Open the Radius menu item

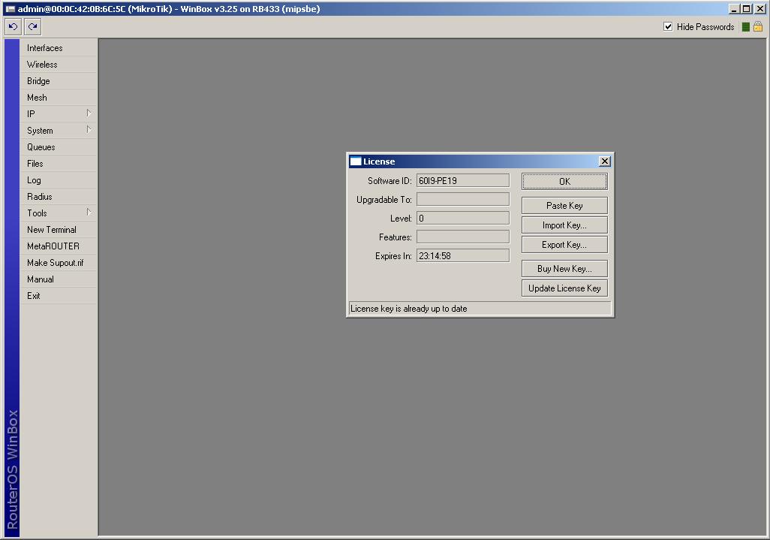(59, 197)
